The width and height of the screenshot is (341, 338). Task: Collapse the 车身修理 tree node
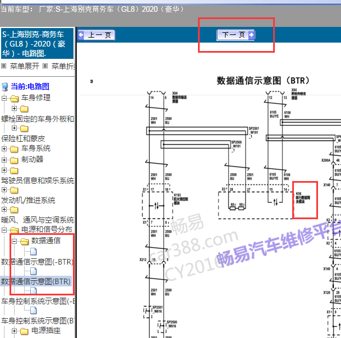pyautogui.click(x=4, y=99)
